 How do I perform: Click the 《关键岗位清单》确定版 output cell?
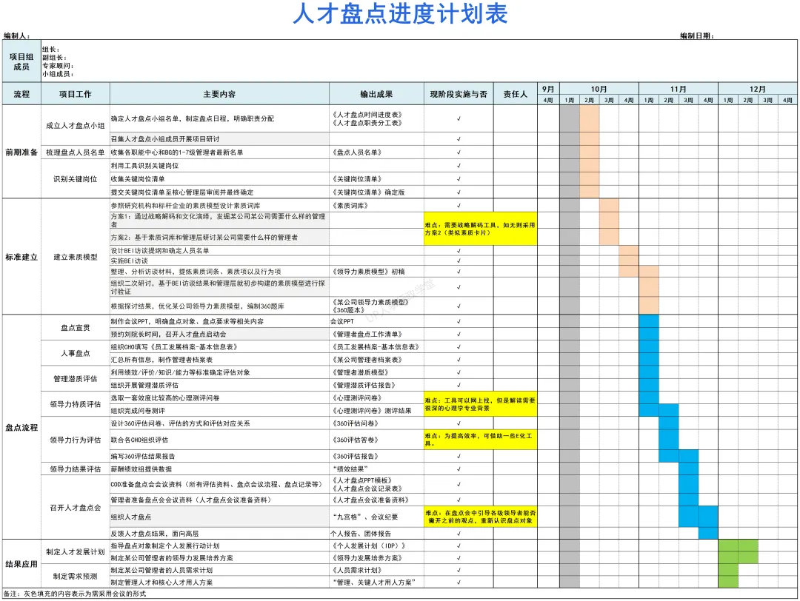point(376,192)
